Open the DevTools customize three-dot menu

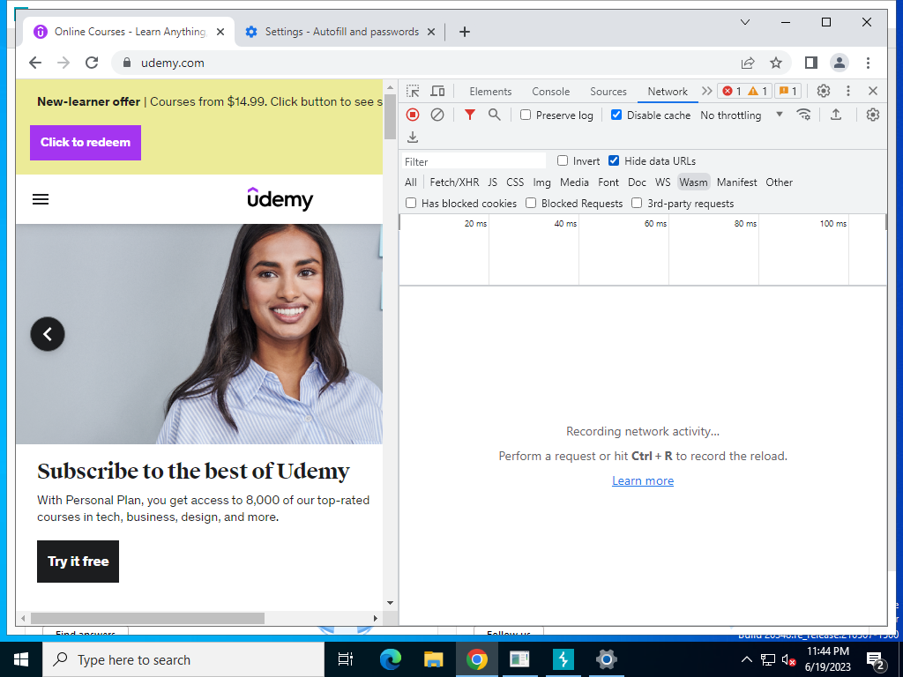pyautogui.click(x=847, y=91)
